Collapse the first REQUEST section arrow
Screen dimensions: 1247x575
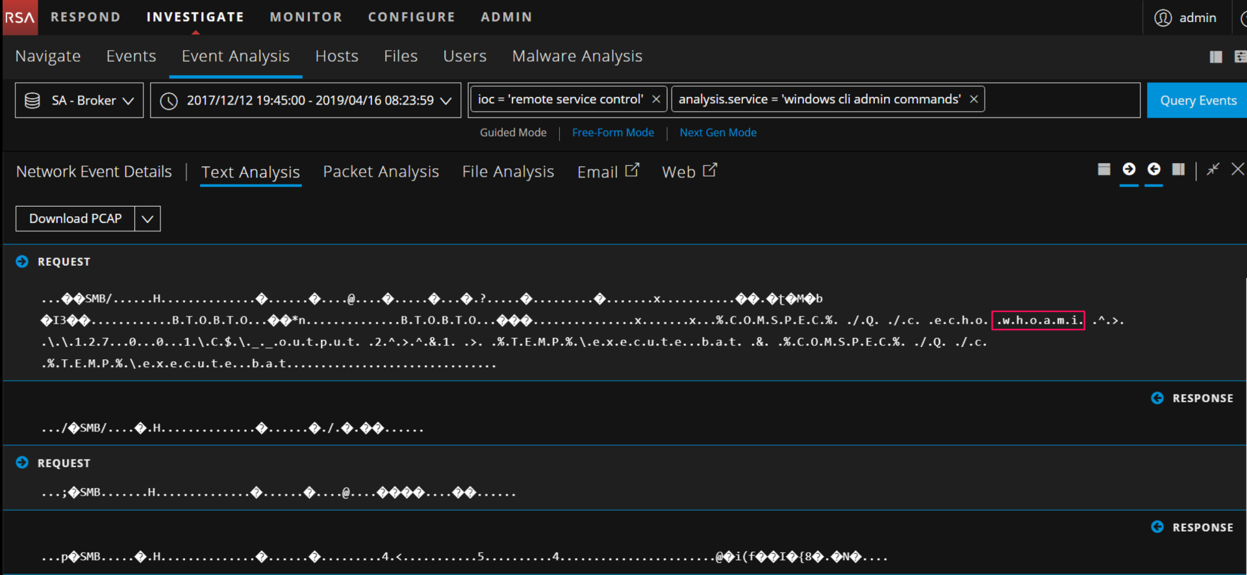tap(22, 262)
